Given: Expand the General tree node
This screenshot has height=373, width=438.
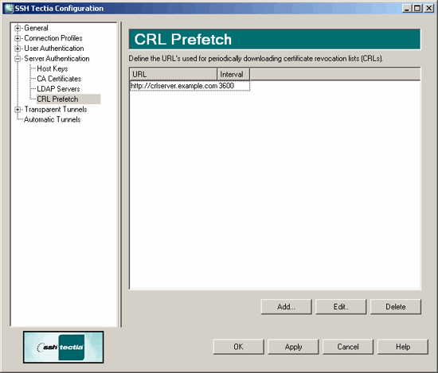Looking at the screenshot, I should (x=18, y=28).
